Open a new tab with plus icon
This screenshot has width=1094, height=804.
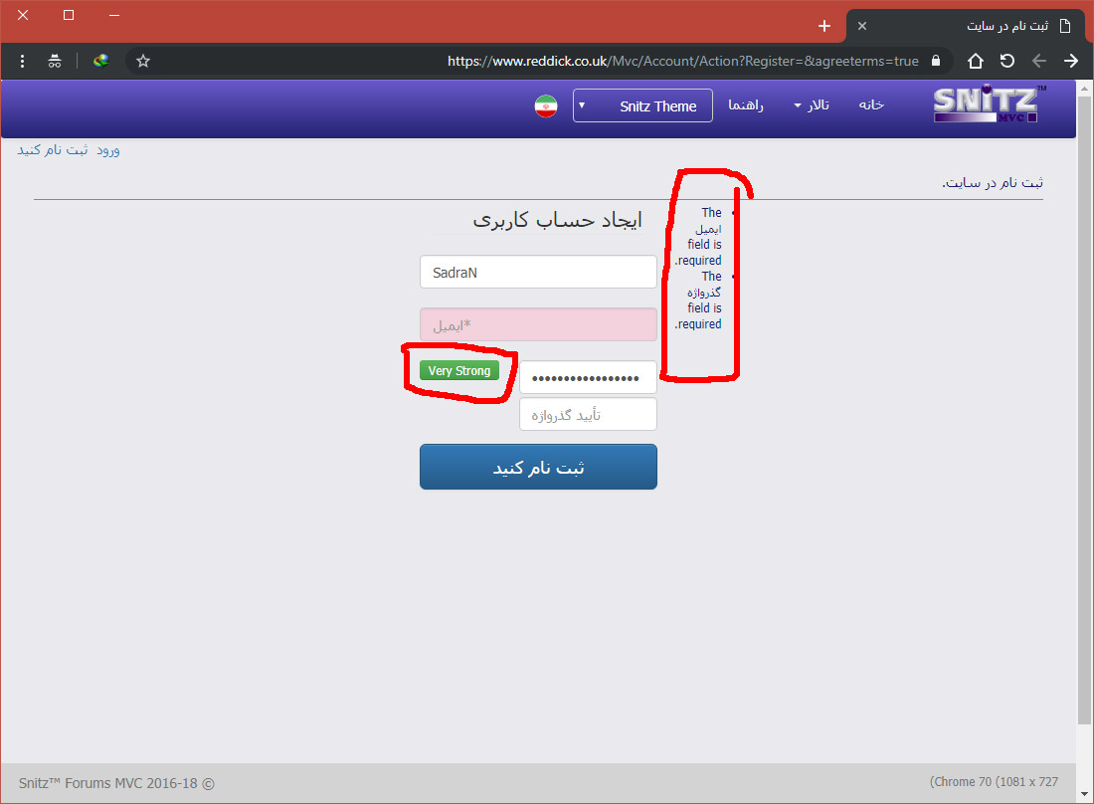click(823, 26)
